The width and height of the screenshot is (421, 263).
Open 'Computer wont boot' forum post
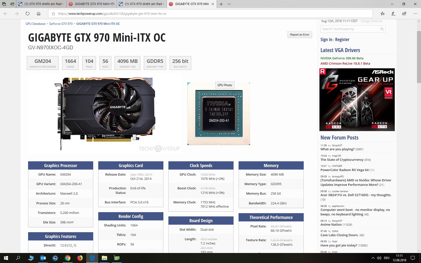355,212
